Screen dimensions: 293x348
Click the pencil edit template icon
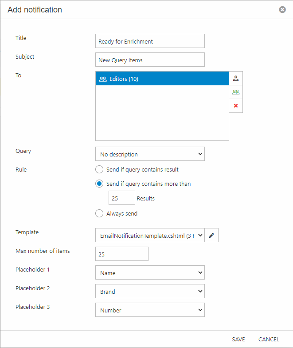coord(211,236)
